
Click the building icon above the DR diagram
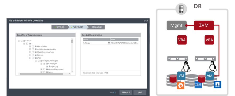pyautogui.click(x=181, y=9)
